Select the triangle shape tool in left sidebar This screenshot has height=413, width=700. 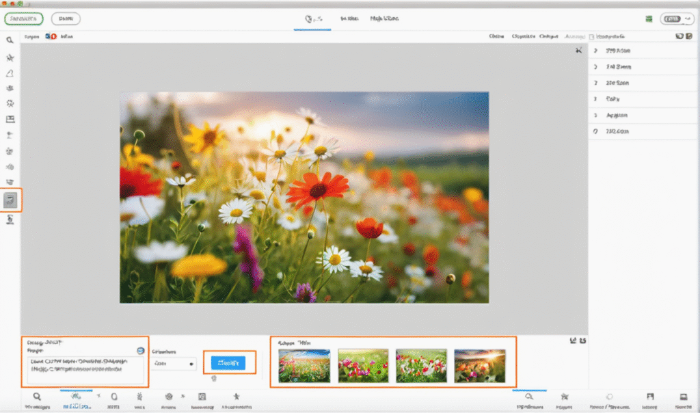click(10, 73)
